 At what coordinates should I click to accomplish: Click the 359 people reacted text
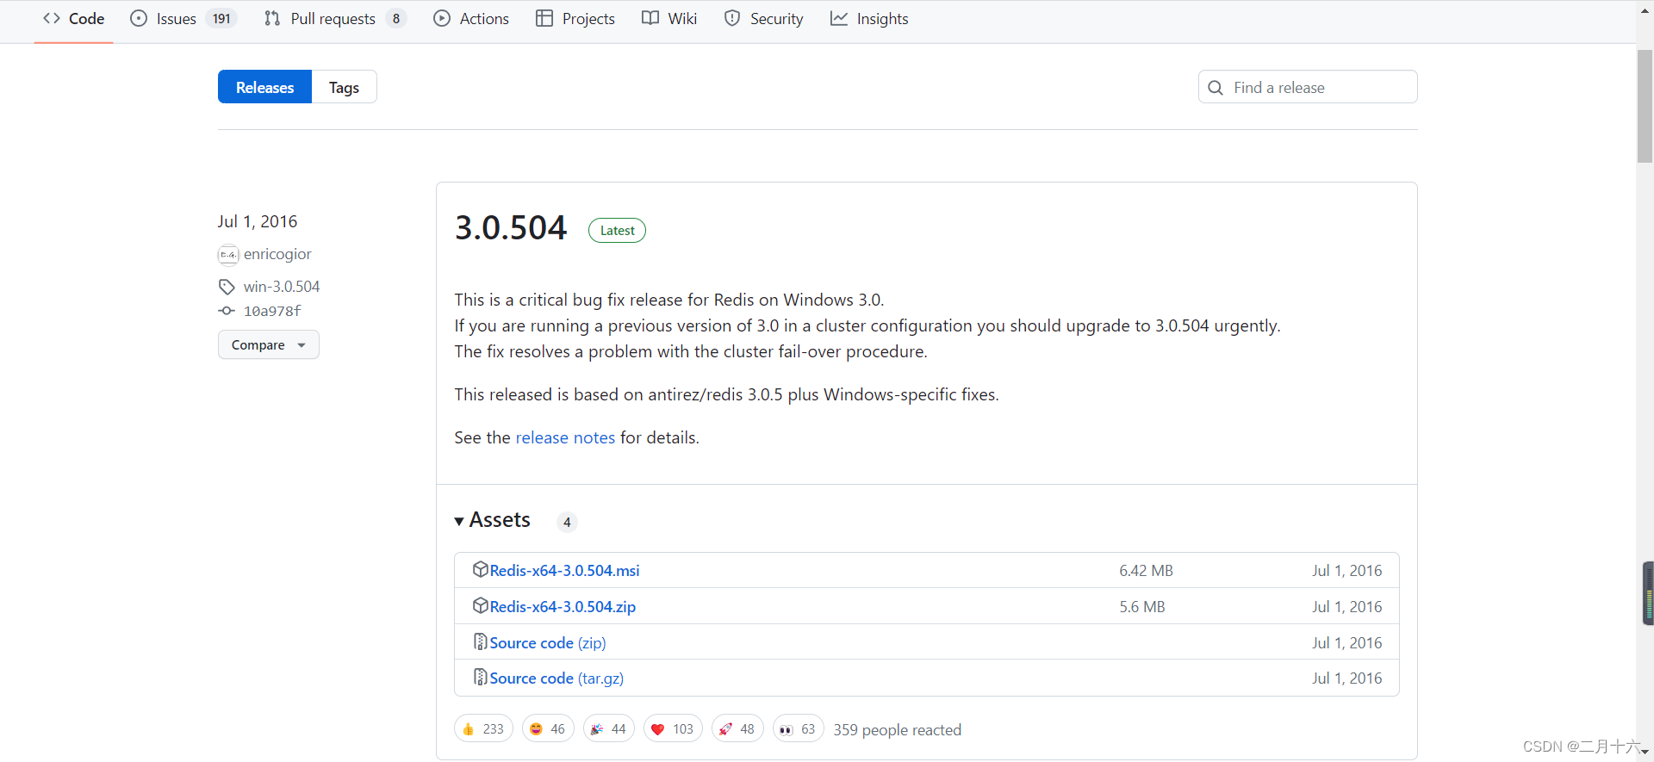897,729
